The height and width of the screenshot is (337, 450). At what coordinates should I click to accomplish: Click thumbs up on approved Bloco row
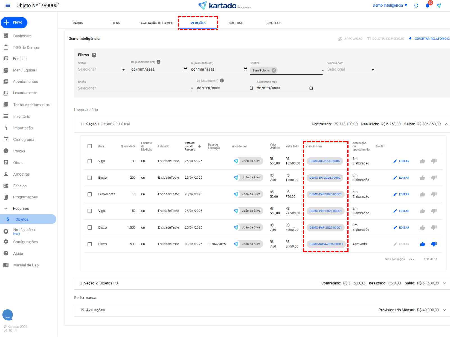422,244
